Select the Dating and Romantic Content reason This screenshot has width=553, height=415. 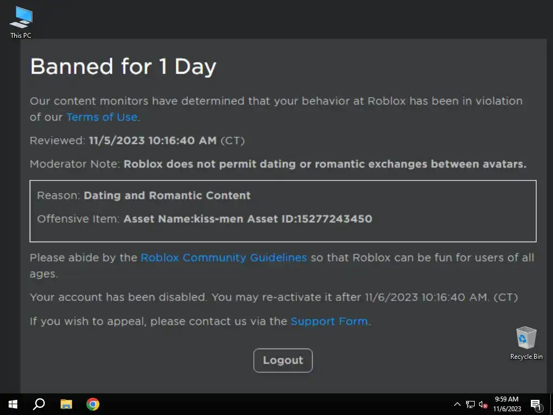[x=167, y=196]
